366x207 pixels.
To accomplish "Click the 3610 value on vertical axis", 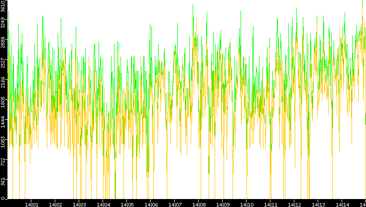I will (3, 5).
